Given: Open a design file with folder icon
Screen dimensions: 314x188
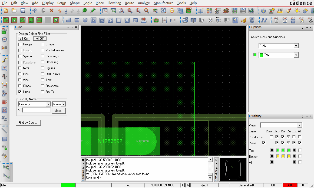Looking at the screenshot, I should point(14,11).
